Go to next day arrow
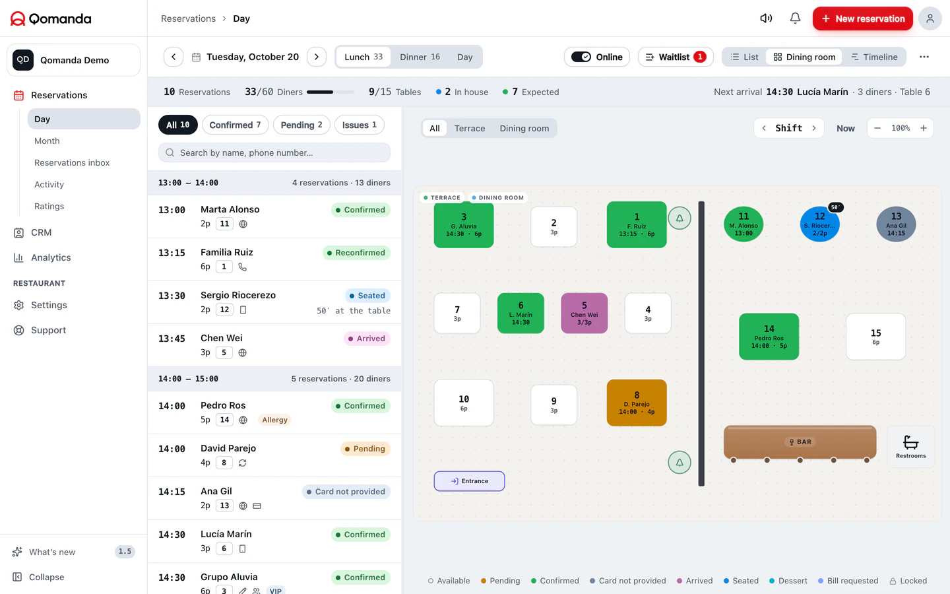The image size is (950, 594). click(x=317, y=57)
